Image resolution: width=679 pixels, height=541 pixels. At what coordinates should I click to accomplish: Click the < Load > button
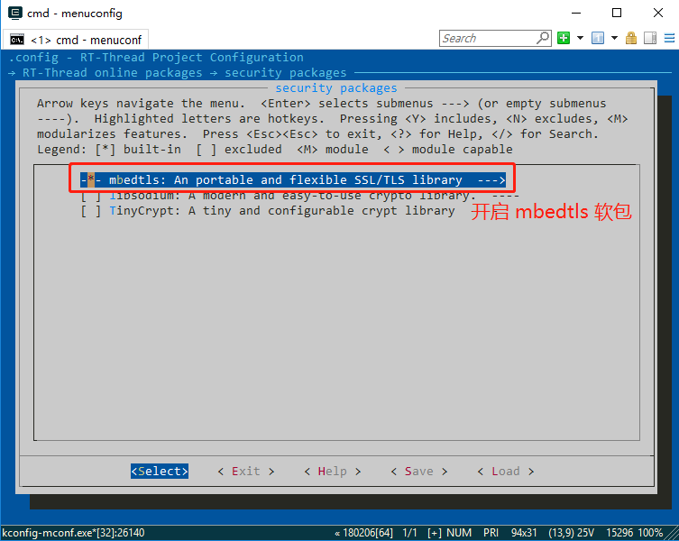coord(505,472)
